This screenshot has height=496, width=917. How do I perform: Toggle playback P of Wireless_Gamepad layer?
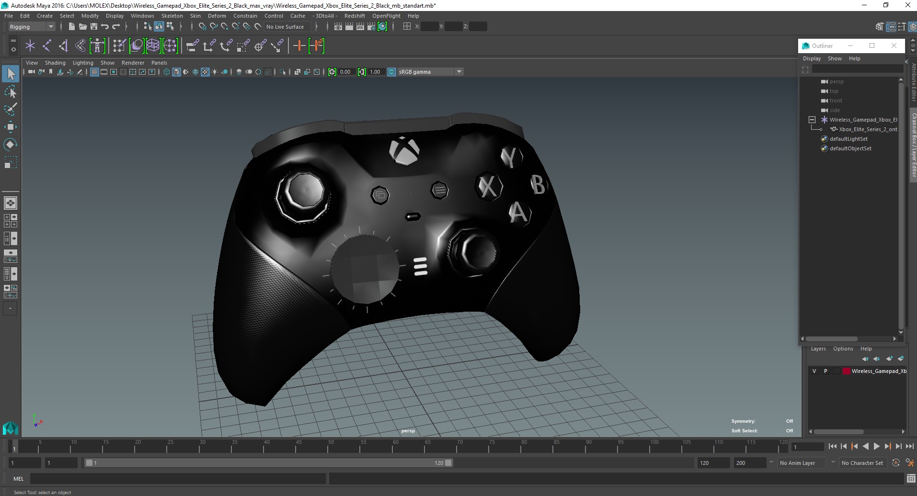point(825,371)
